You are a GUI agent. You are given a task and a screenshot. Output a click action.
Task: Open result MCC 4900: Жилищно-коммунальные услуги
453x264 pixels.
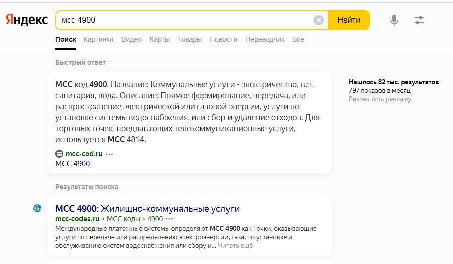pyautogui.click(x=147, y=208)
